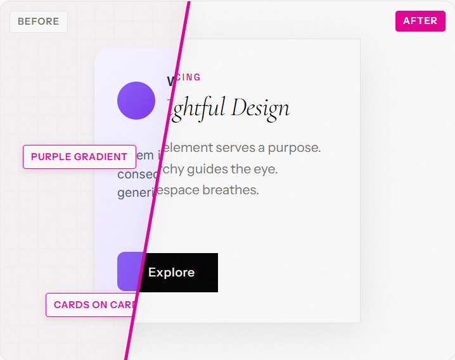Click the CARDS ON CARDS annotation tag
The image size is (455, 360).
point(91,305)
